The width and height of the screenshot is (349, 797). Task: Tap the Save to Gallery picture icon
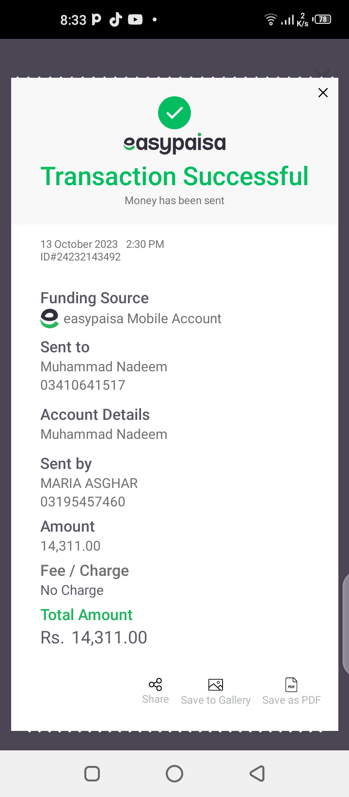tap(216, 685)
